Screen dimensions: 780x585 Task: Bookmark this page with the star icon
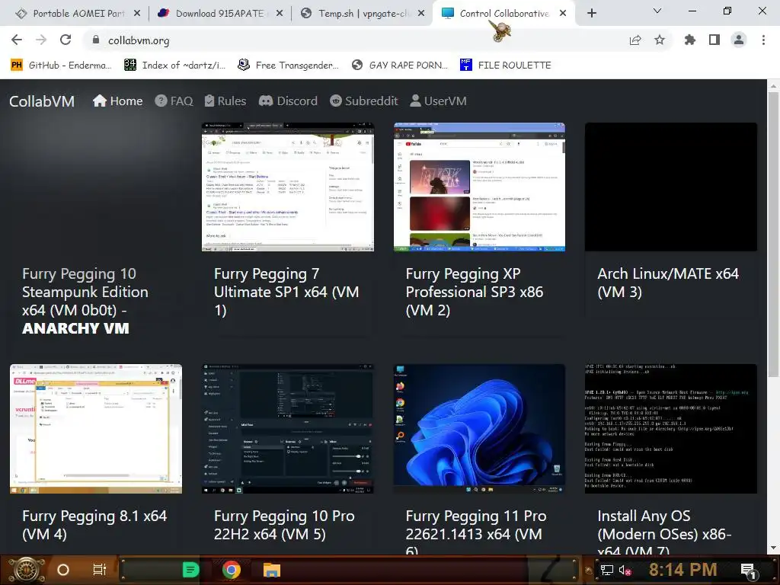point(660,40)
